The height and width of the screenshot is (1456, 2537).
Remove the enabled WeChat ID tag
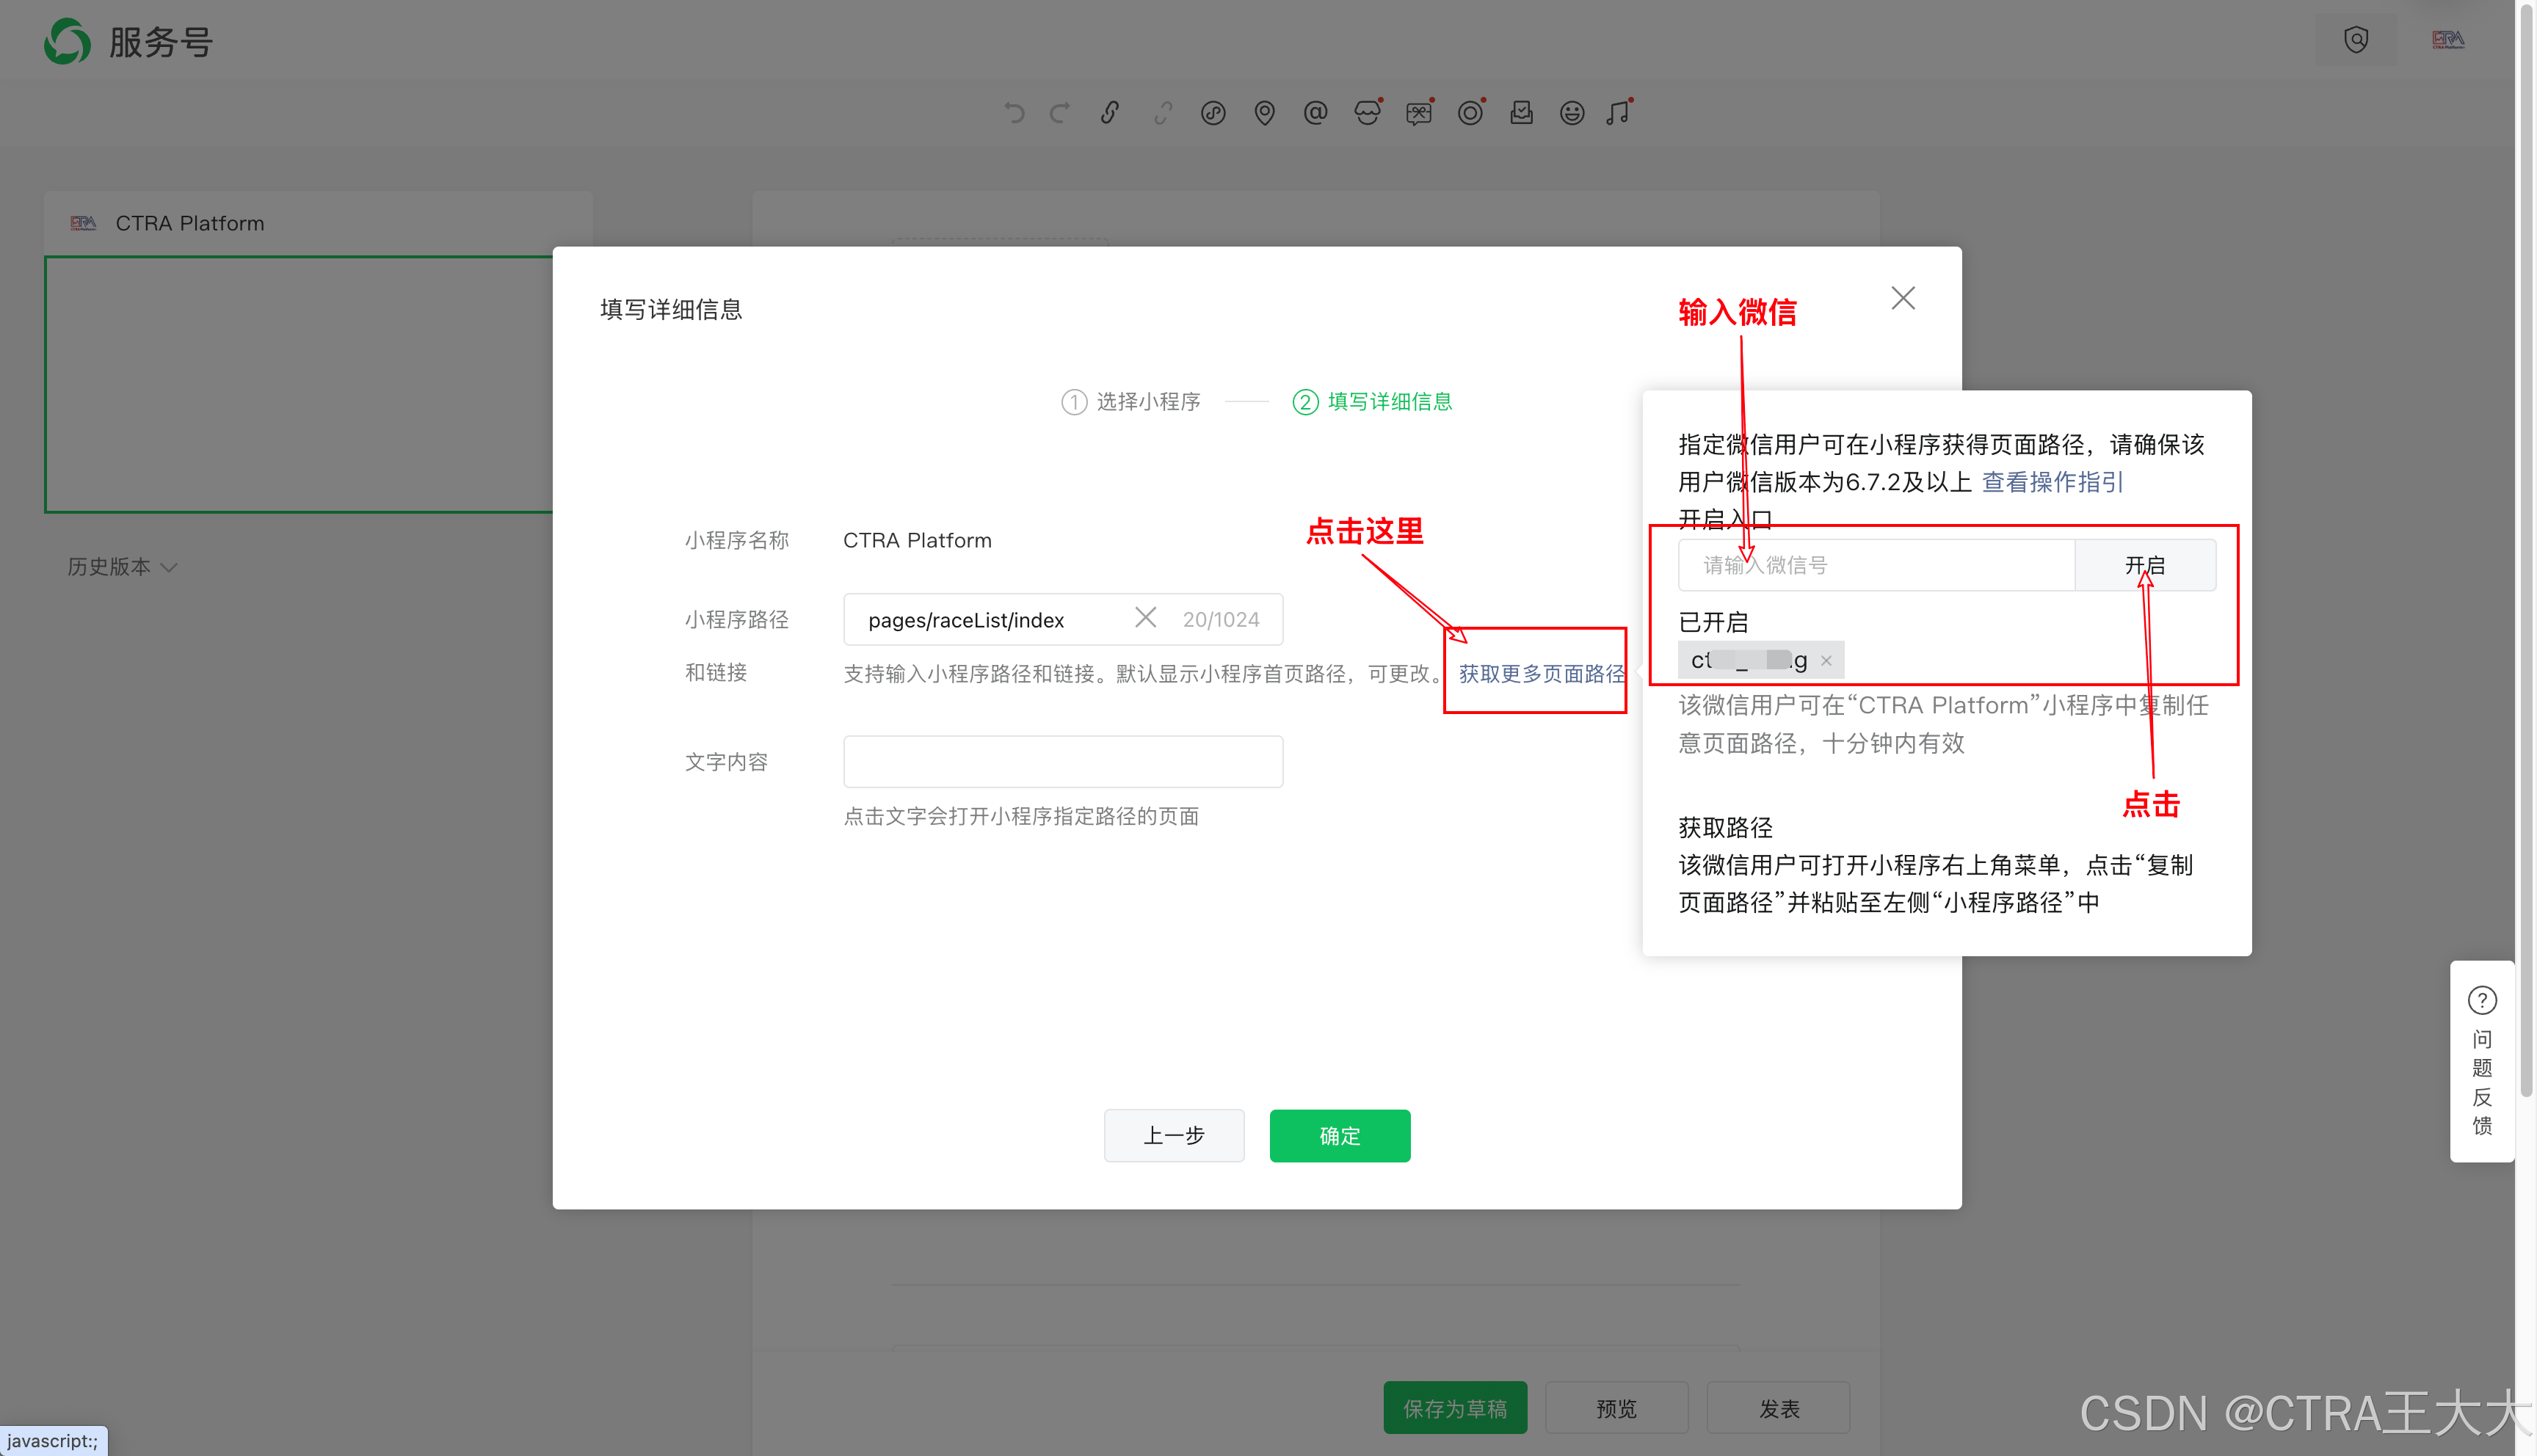1826,660
